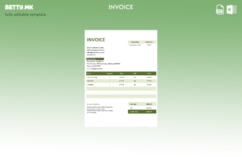
Task: Click the Quantity column header in table
Action: click(x=109, y=73)
